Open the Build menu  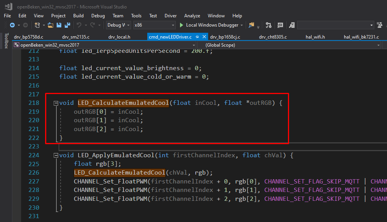pos(78,16)
